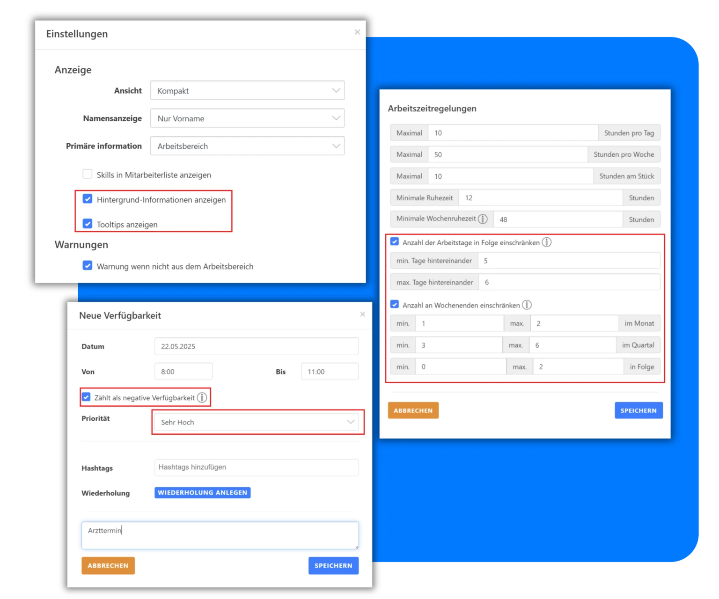
Task: Click info icon next to negative Verfügbarkeit
Action: pyautogui.click(x=202, y=398)
